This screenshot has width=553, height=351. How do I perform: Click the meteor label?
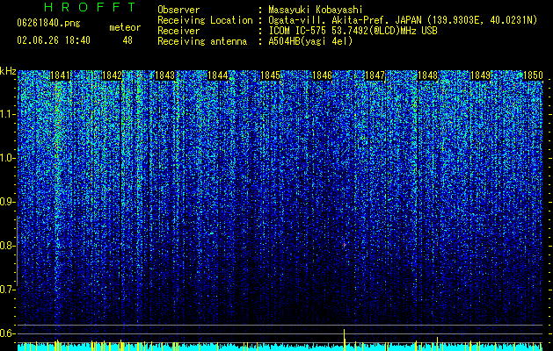(x=125, y=27)
